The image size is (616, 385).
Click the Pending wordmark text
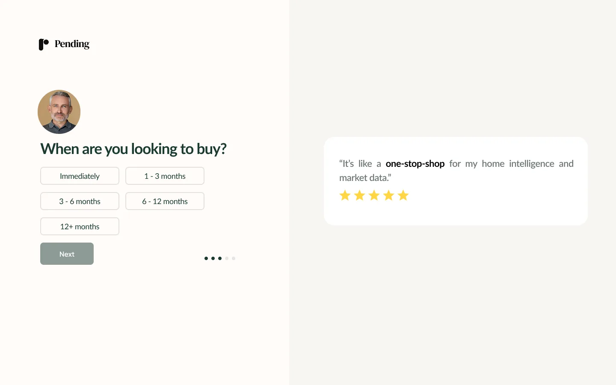pyautogui.click(x=72, y=44)
